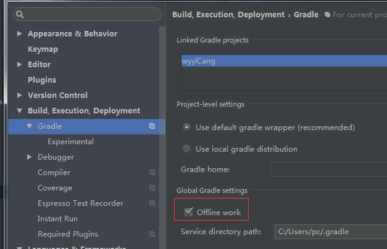Expand the Version Control section
Viewport: 387px width, 249px height.
20,96
